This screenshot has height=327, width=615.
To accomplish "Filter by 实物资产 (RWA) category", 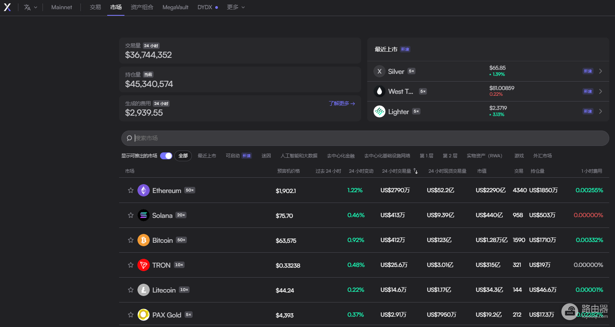I will [484, 156].
